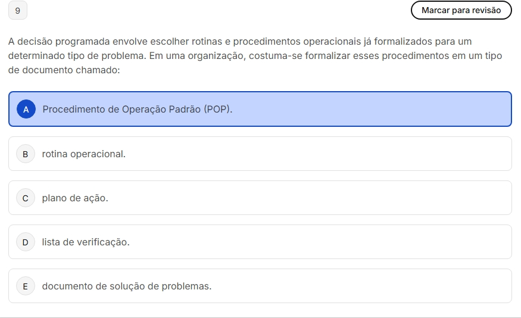Viewport: 521px width, 318px height.
Task: Click the question number 9 badge
Action: point(18,11)
